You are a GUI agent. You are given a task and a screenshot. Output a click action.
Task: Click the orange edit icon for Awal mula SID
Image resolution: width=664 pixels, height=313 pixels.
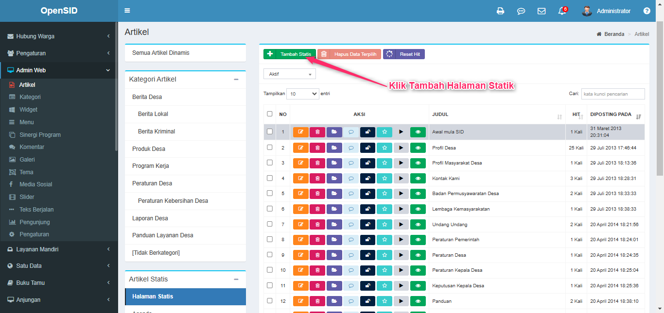(301, 132)
